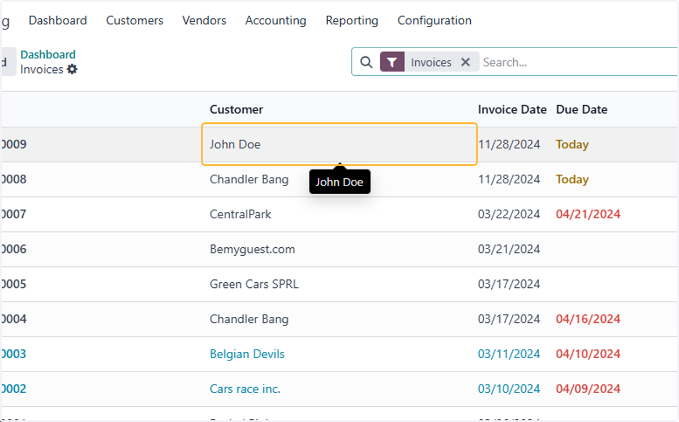Click the due date 04/16/2024

click(x=588, y=319)
